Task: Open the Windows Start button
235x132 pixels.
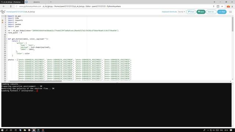Action: tap(2, 130)
